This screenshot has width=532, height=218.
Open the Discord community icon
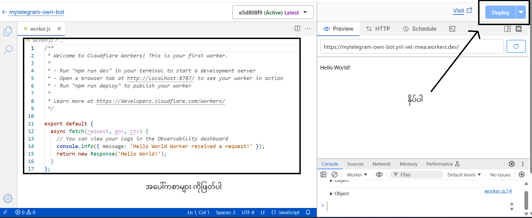click(519, 29)
